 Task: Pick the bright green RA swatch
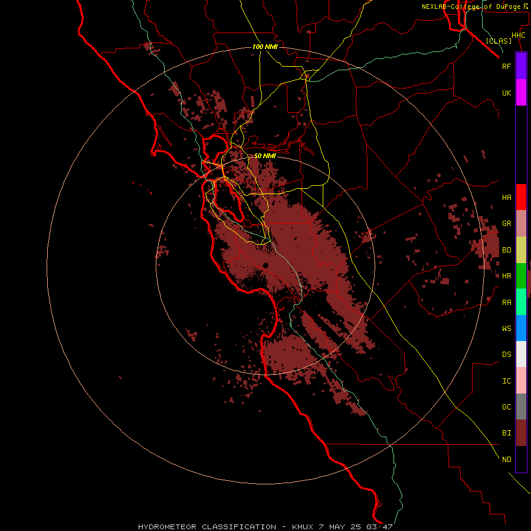tap(521, 302)
